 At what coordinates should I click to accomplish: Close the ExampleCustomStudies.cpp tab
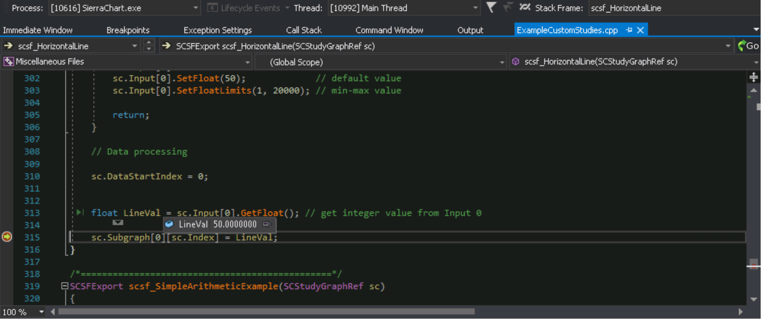point(640,30)
